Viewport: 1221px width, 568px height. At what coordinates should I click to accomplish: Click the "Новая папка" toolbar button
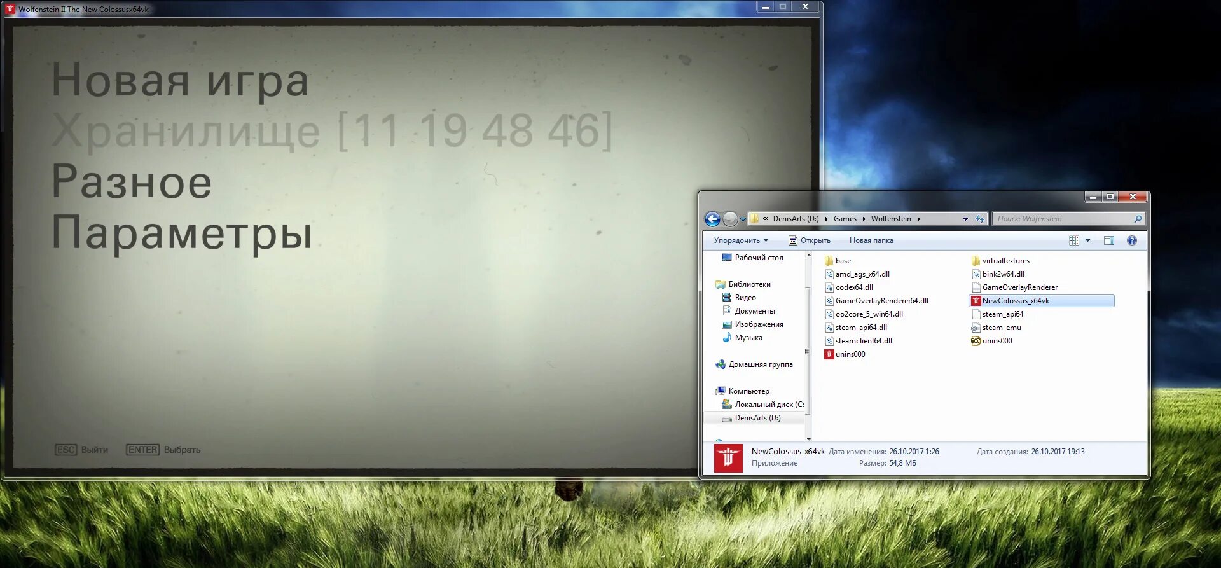point(871,240)
